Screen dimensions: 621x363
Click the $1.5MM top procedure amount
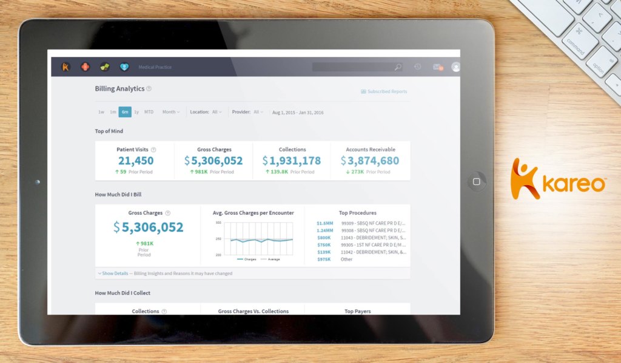click(x=324, y=223)
